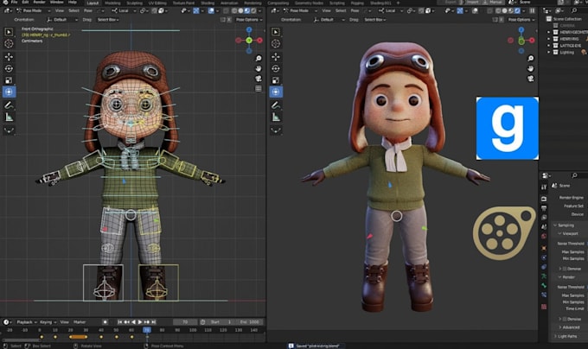Open Pose Options dropdown in left viewport
Viewport: 588px width, 349px height.
(x=249, y=20)
